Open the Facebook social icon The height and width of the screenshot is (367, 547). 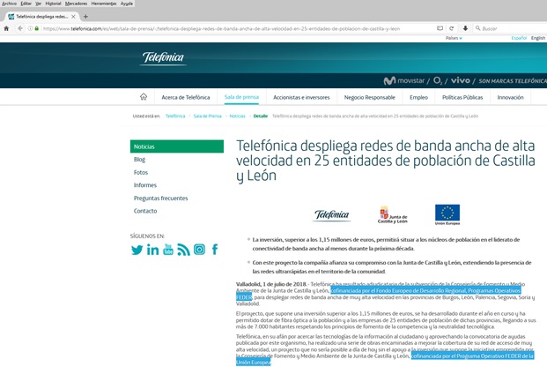click(215, 250)
